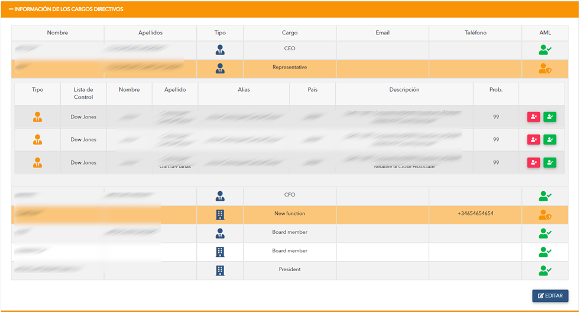Viewport: 580px width, 312px height.
Task: Click the person type icon in the Representative row
Action: point(220,69)
